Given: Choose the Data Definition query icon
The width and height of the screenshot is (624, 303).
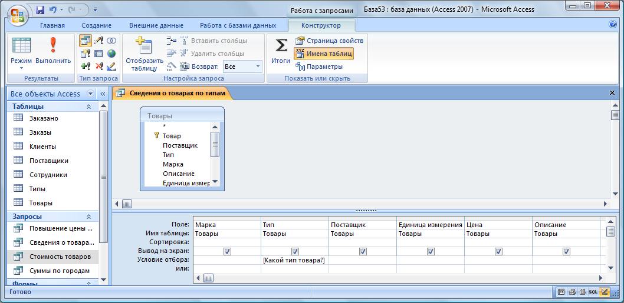Looking at the screenshot, I should point(111,66).
